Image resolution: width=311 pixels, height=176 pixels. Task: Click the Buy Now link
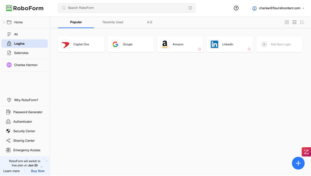pos(38,171)
